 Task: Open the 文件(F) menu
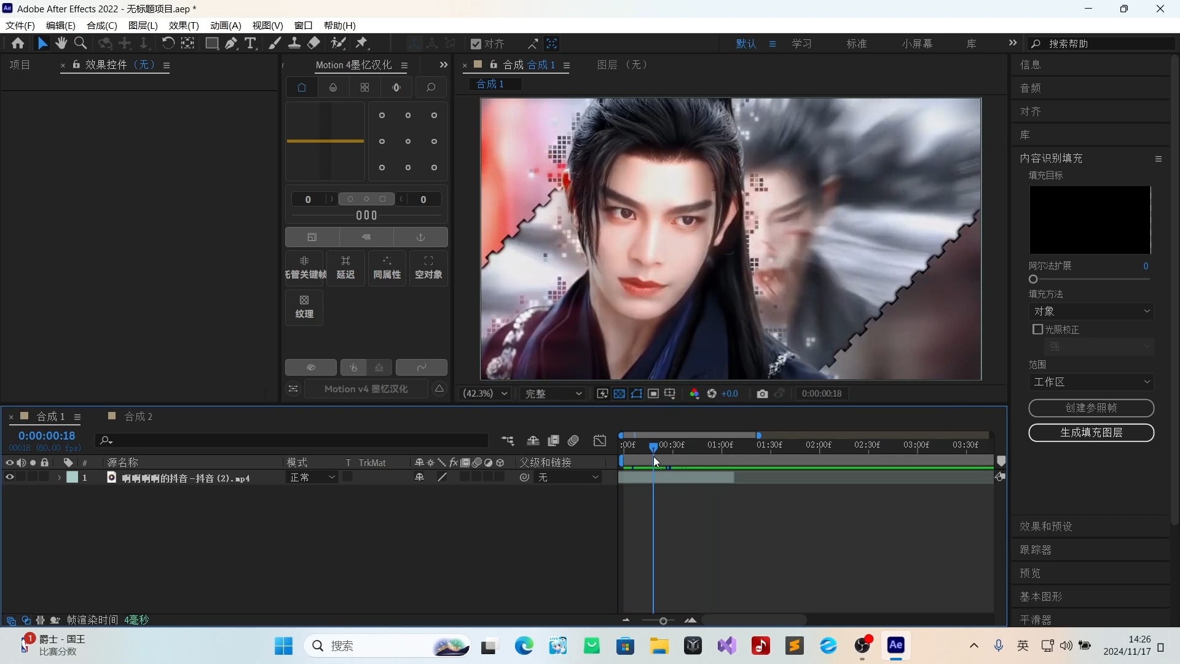[20, 25]
